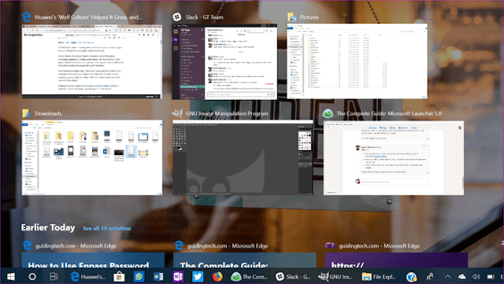
Task: Switch to Slack taskbar item
Action: point(294,276)
